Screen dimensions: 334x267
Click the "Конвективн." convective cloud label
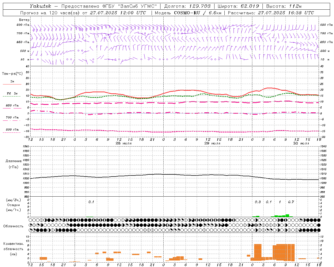[x=14, y=244]
